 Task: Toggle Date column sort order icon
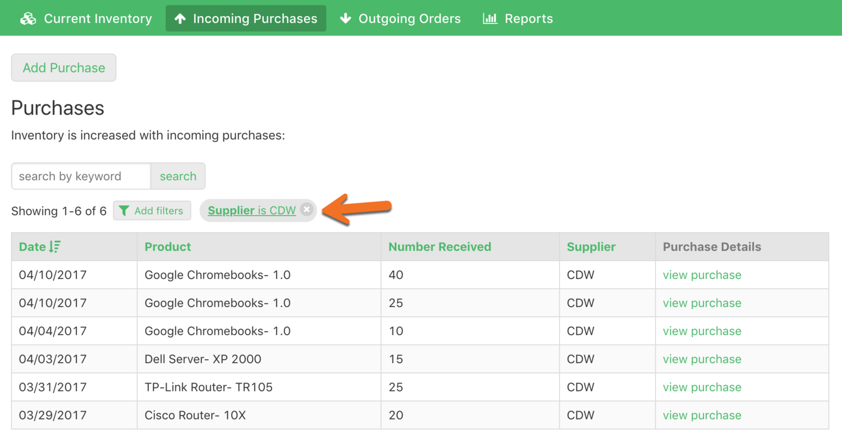tap(55, 247)
